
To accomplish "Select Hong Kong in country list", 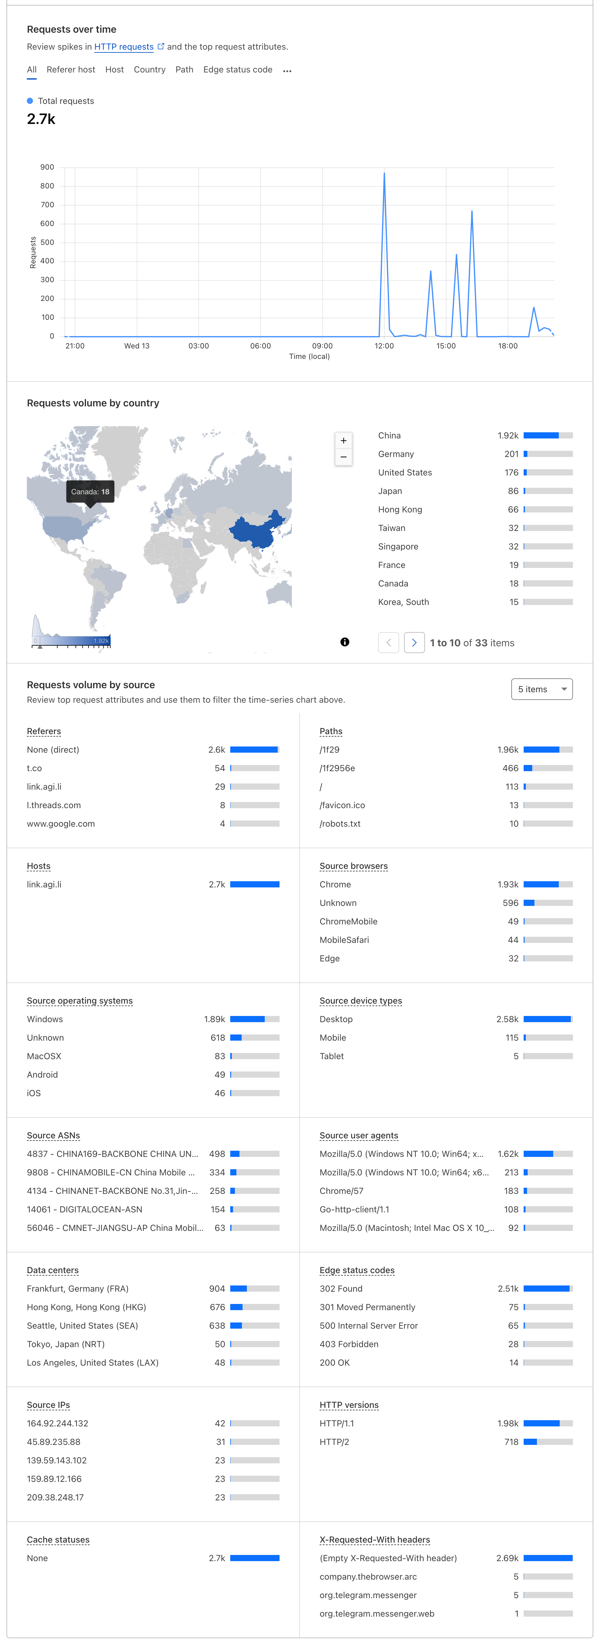I will point(475,510).
